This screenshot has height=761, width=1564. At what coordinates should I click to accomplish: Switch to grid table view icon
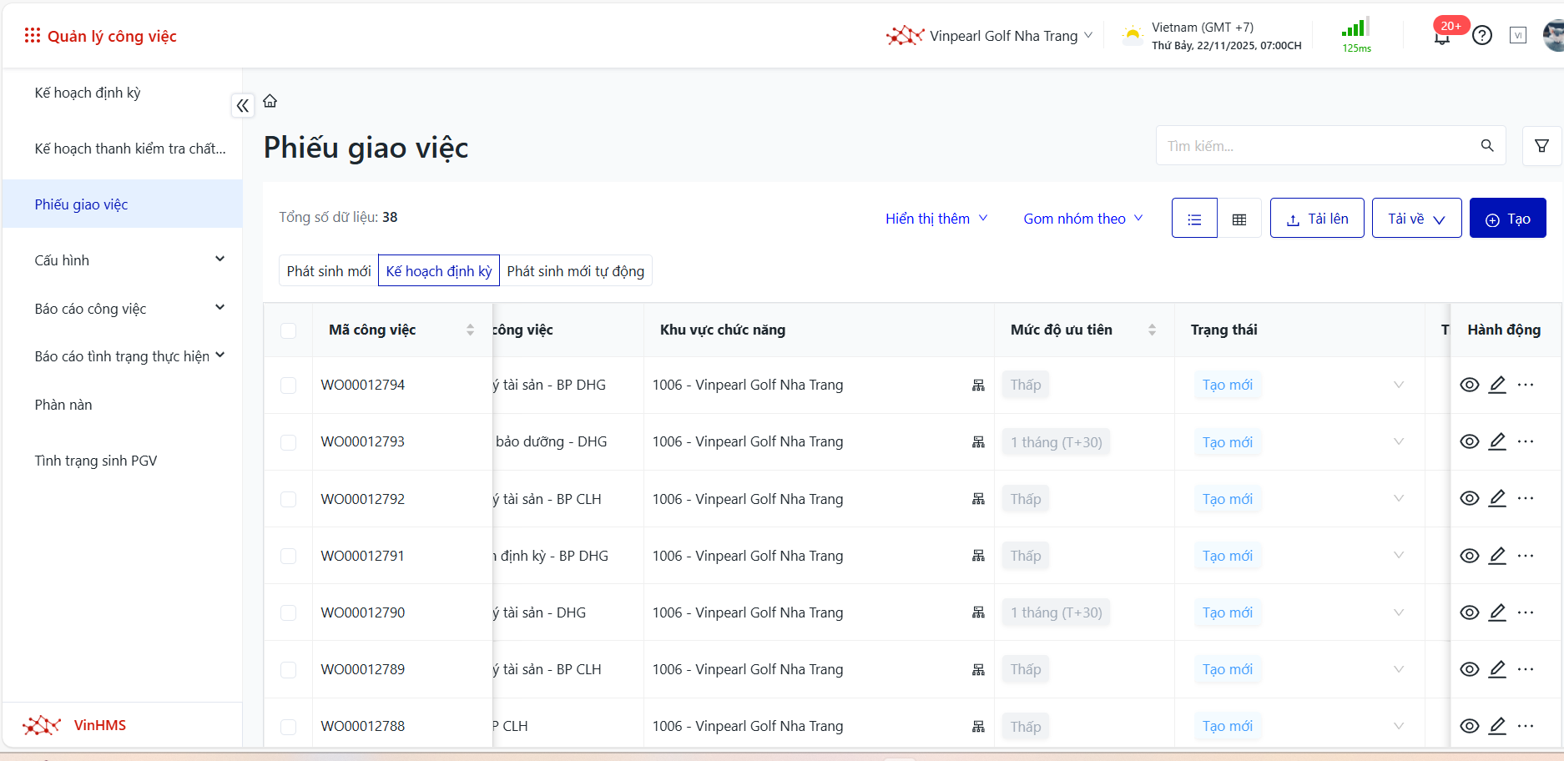1239,219
